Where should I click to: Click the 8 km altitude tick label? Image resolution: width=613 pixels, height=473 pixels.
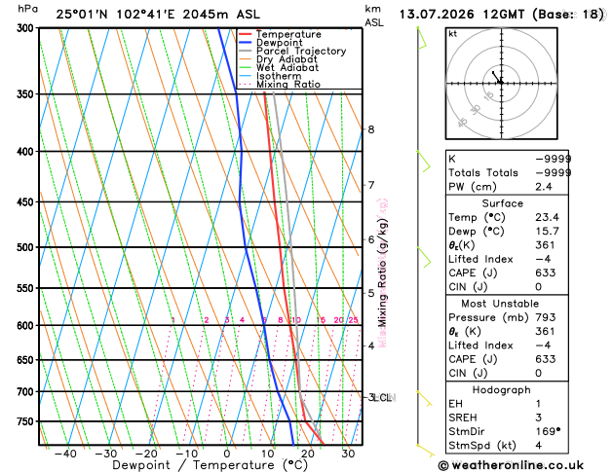371,129
